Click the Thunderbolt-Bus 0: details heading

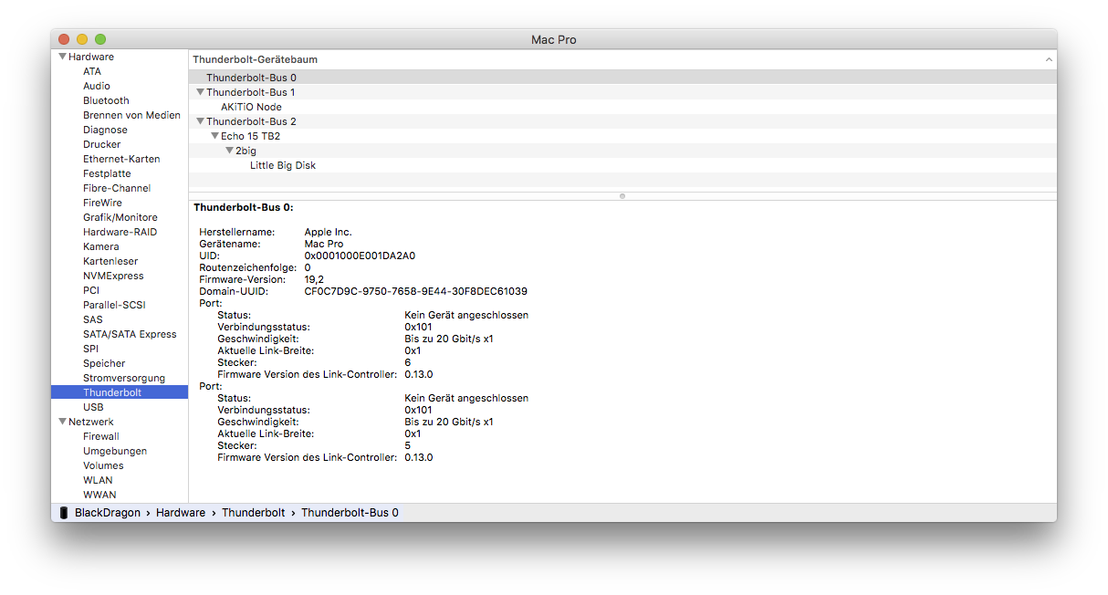[x=243, y=207]
